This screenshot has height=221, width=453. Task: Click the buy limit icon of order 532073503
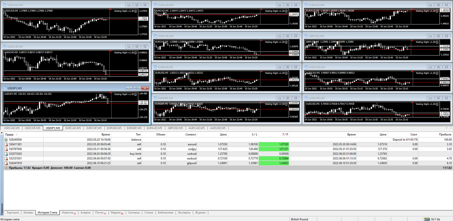6,154
